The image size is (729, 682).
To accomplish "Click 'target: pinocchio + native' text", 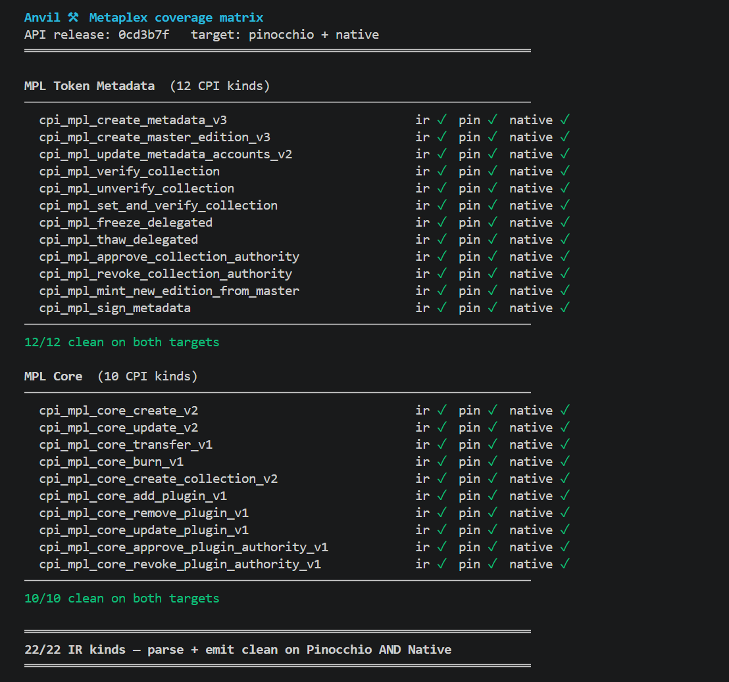I will (x=285, y=35).
